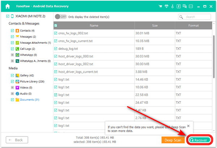Screen dimensions: 217x148
Task: Start a Deep Scan
Action: [x=173, y=140]
